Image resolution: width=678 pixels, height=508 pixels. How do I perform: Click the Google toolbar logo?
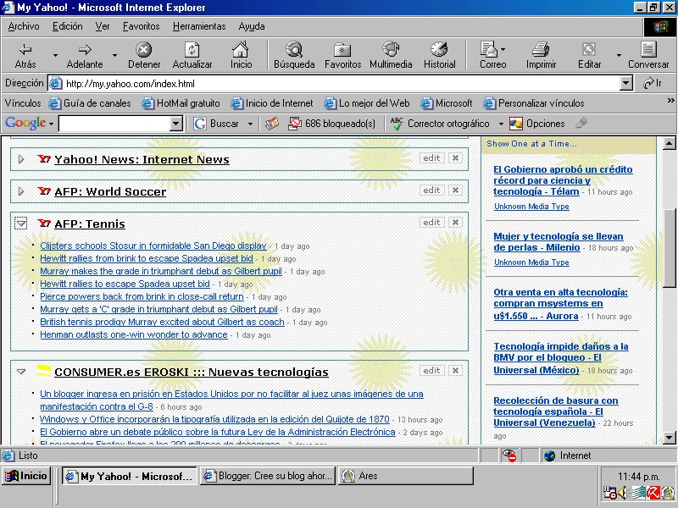[25, 123]
